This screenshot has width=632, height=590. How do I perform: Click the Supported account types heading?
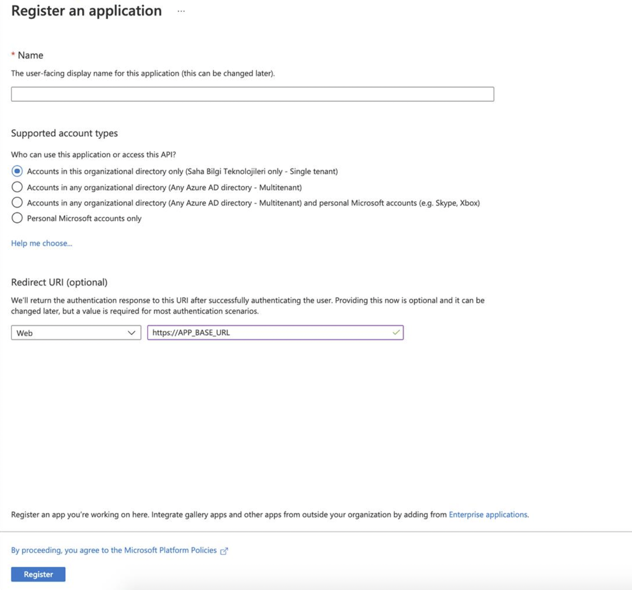65,133
